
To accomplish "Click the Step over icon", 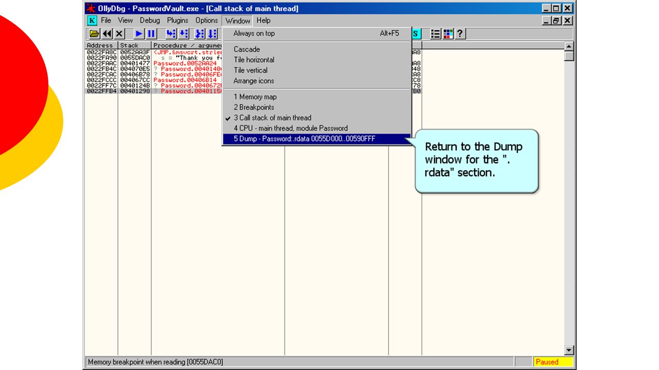I will coord(184,34).
